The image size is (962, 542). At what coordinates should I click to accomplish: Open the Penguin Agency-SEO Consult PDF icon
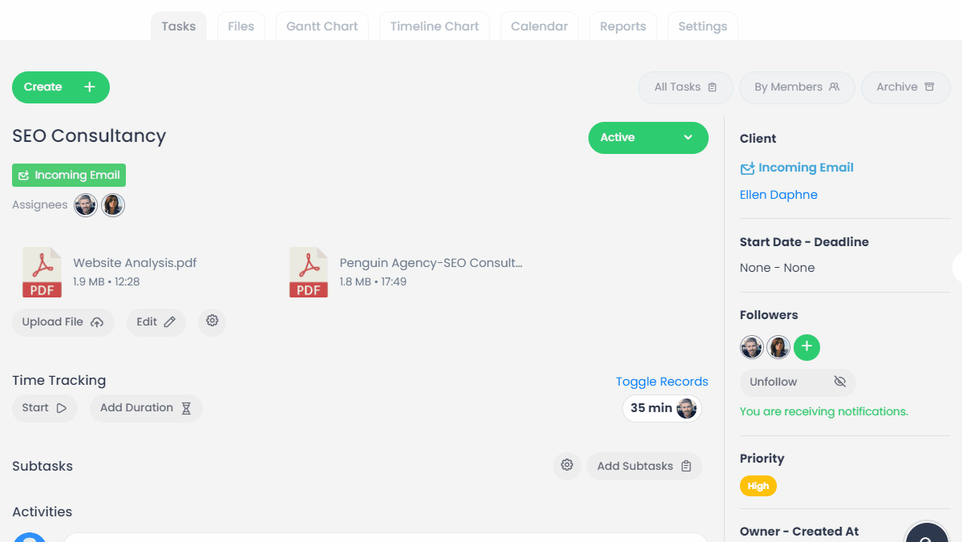click(309, 273)
